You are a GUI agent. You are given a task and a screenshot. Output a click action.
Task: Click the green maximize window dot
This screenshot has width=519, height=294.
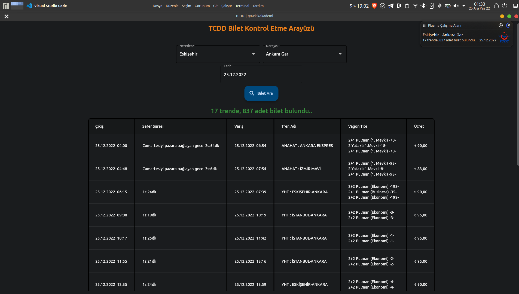(509, 16)
